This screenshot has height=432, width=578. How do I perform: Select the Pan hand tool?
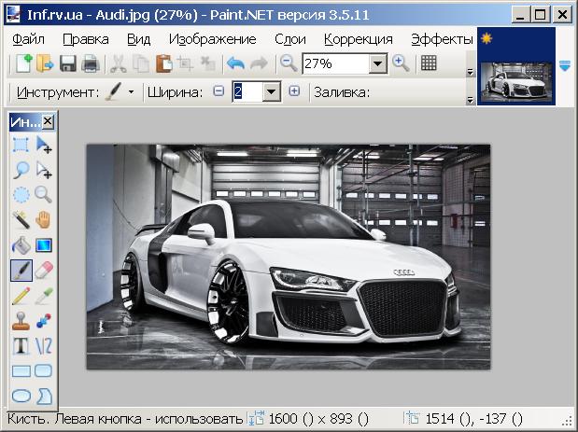click(44, 220)
